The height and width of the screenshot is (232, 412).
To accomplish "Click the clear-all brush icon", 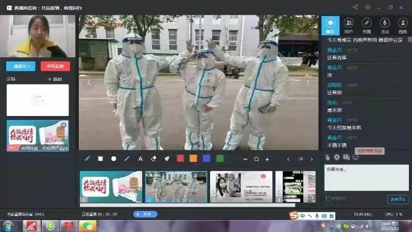I will click(x=167, y=159).
